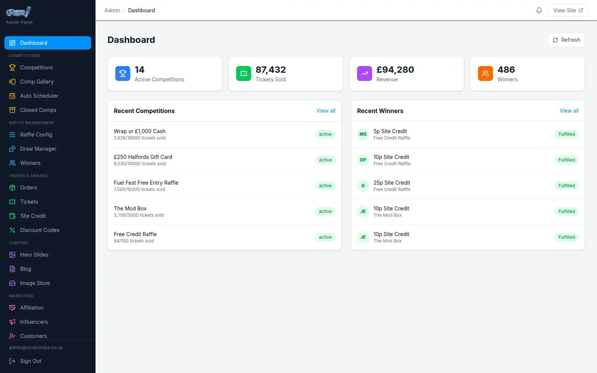This screenshot has width=597, height=373.
Task: Select Draw Manager in sidebar
Action: click(48, 149)
